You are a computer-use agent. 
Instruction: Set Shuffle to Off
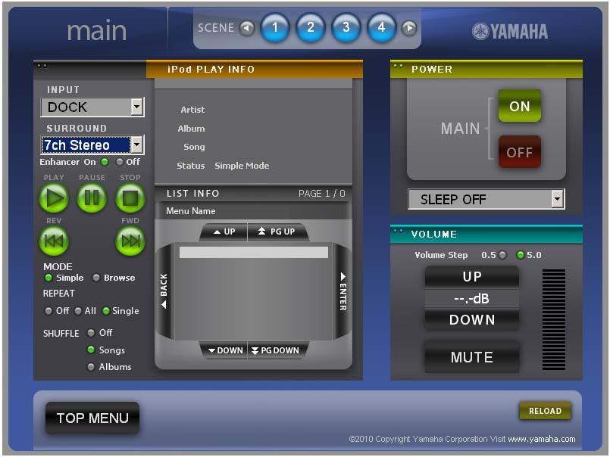(x=91, y=333)
